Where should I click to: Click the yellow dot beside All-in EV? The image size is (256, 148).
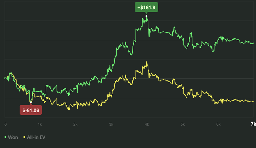[24, 137]
